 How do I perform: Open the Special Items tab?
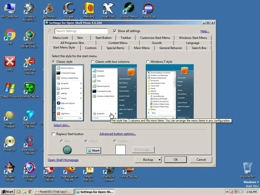tap(115, 48)
